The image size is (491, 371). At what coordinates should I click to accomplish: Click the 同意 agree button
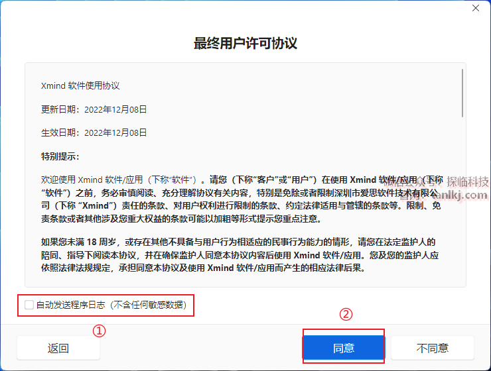344,348
